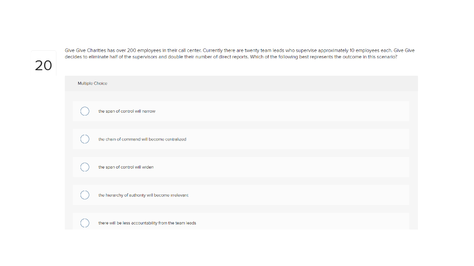Click the answer option "the span of control will narrow"

coord(126,111)
